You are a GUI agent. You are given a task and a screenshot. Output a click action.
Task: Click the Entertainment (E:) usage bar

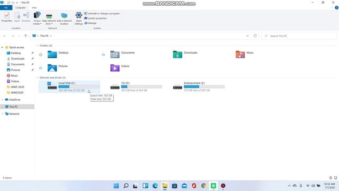[204, 86]
